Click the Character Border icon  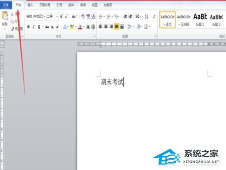point(94,16)
